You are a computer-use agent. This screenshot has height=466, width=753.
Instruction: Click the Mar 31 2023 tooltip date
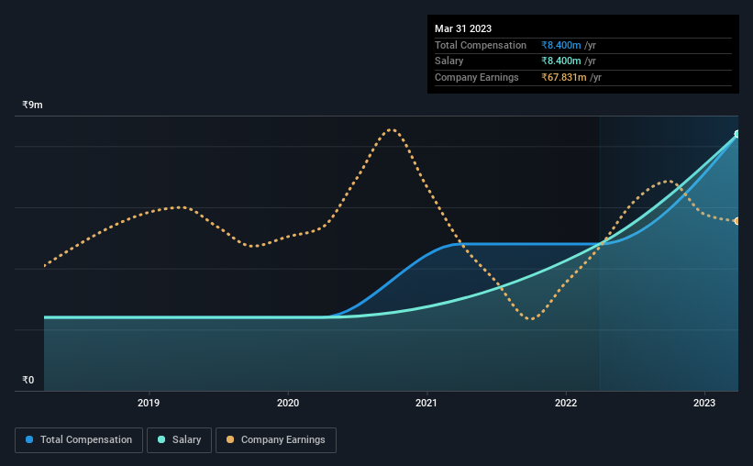click(x=463, y=28)
